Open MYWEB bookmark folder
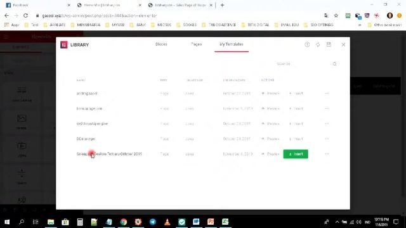The image size is (406, 228). pos(115,25)
